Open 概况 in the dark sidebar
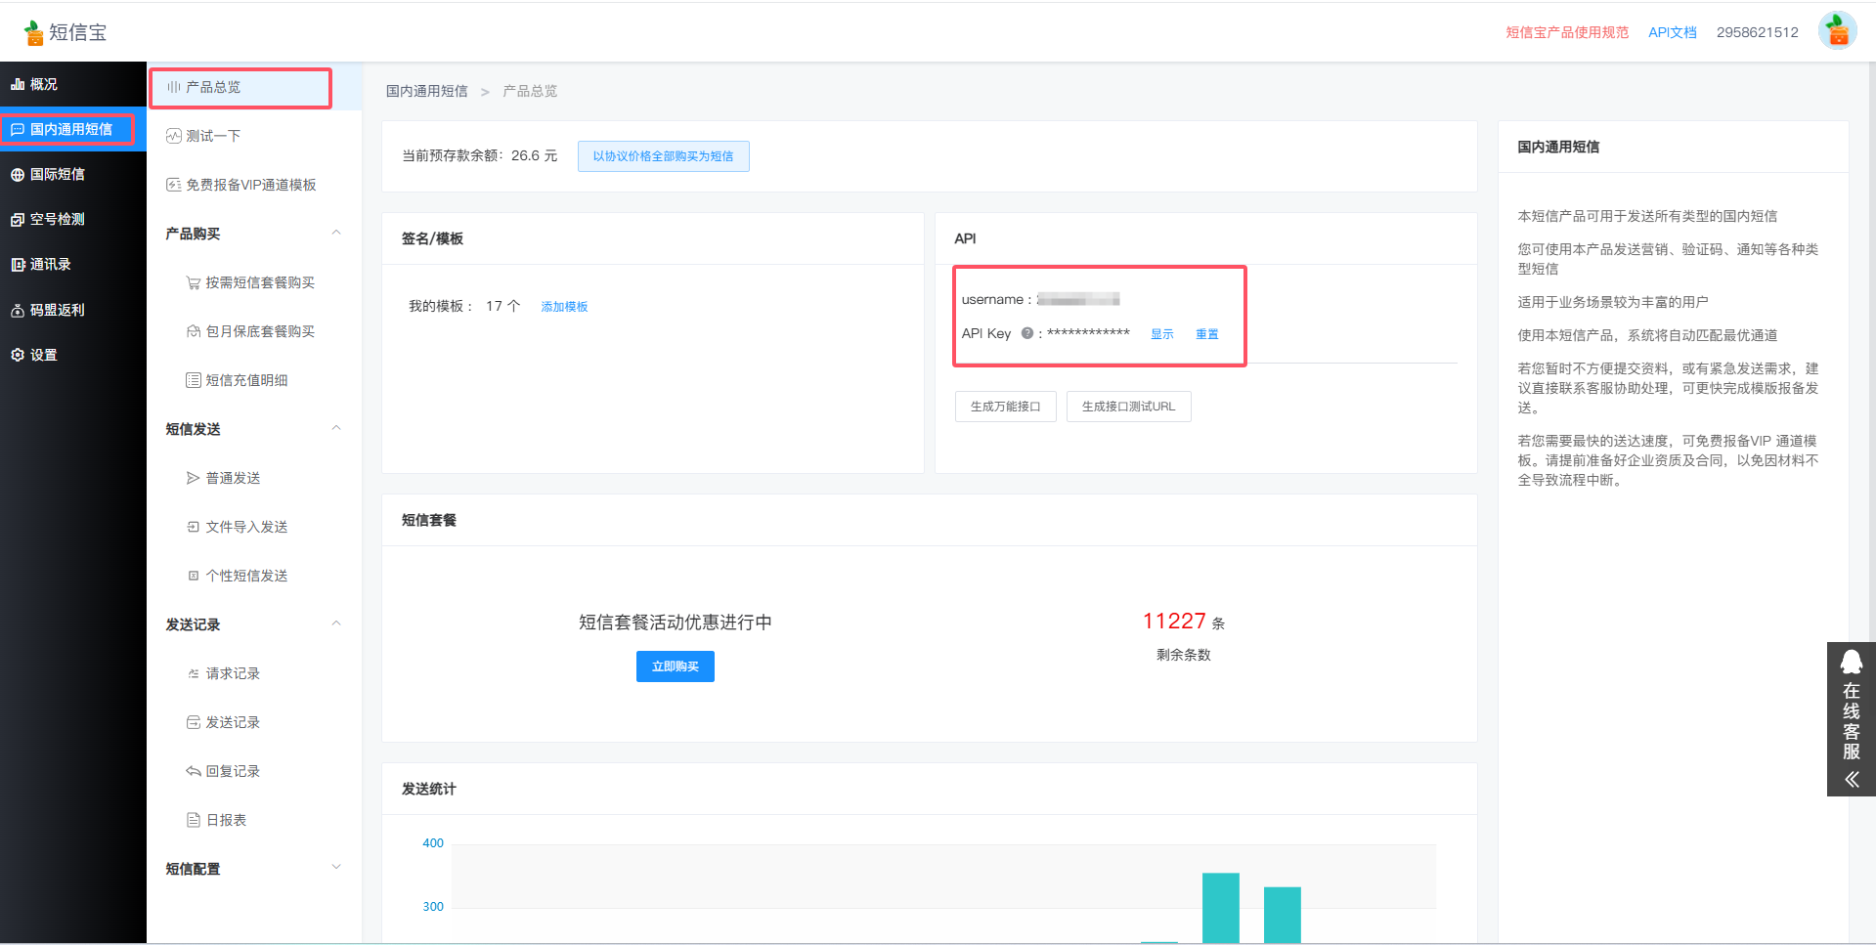The width and height of the screenshot is (1876, 945). [73, 84]
